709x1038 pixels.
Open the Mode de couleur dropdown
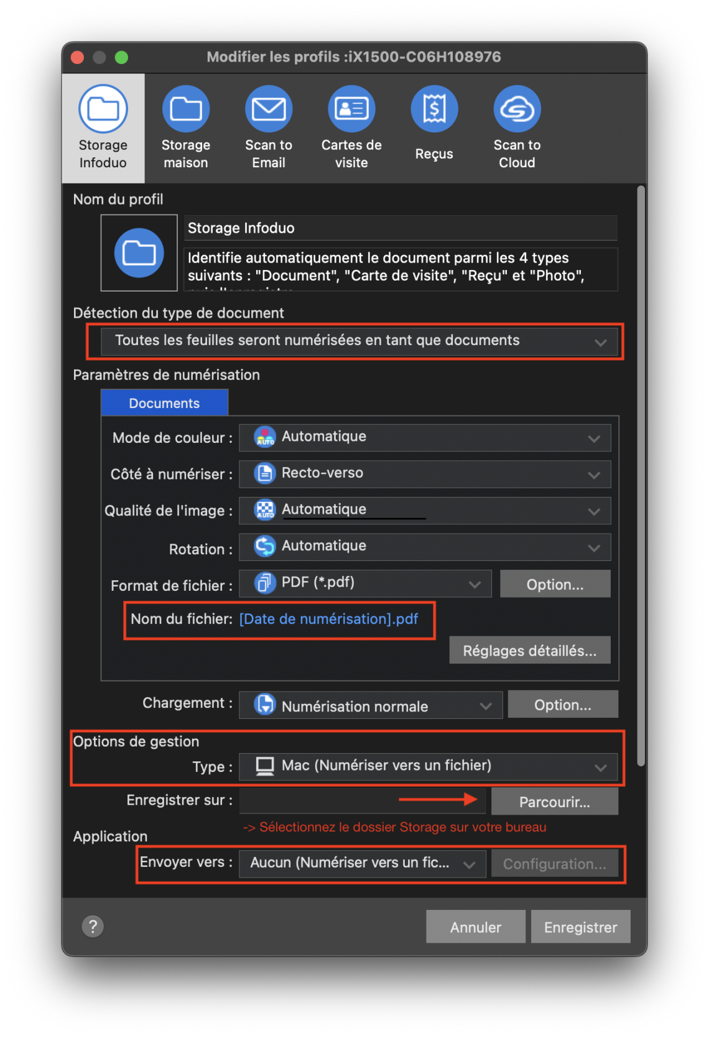(x=425, y=438)
